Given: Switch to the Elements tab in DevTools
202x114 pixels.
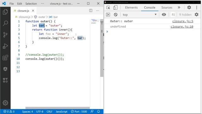Looking at the screenshot, I should (x=131, y=8).
